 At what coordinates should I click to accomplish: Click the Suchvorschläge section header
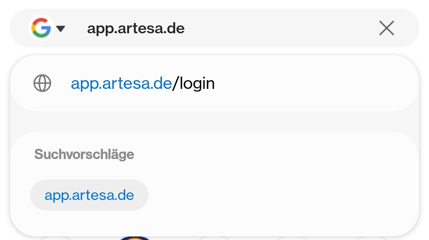point(84,154)
